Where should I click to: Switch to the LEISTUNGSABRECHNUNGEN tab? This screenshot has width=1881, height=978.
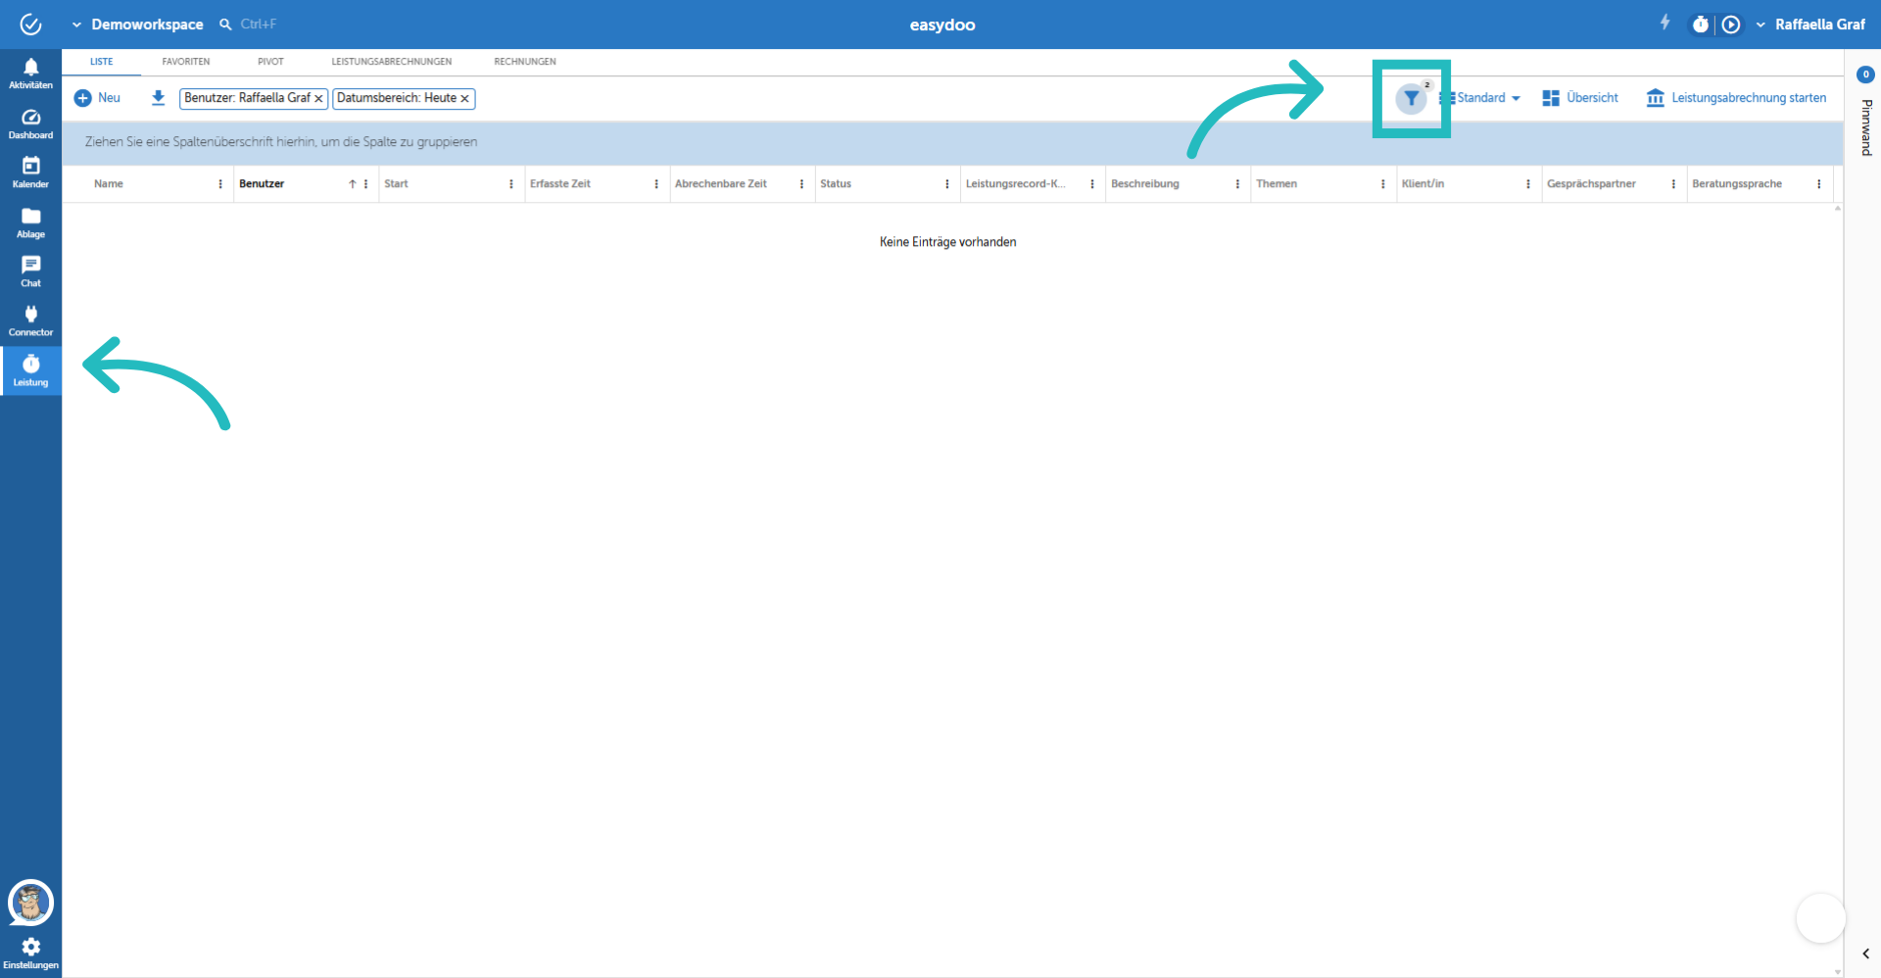point(392,62)
